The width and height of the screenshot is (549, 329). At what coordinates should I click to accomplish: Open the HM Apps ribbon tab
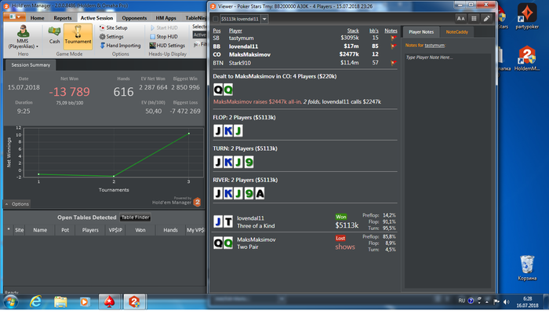(x=165, y=18)
